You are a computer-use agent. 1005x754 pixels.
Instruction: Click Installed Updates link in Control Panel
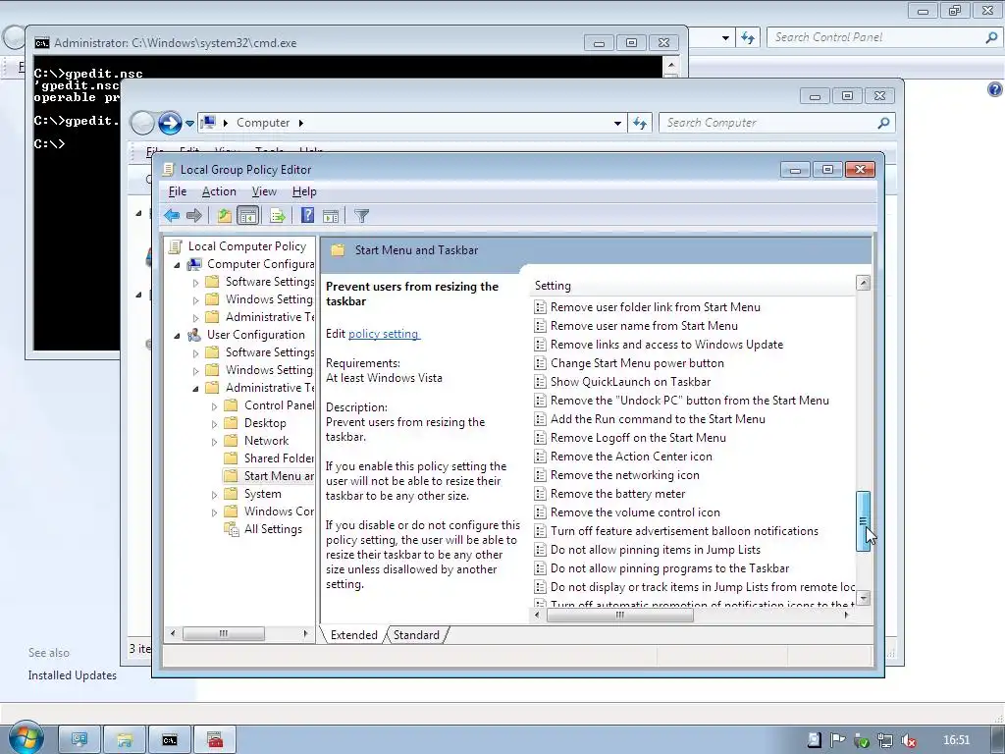click(73, 675)
